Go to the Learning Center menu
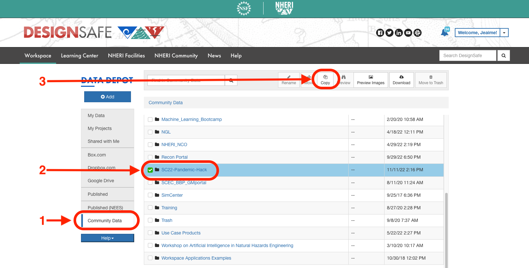Screen dimensions: 529x268 tap(80, 55)
